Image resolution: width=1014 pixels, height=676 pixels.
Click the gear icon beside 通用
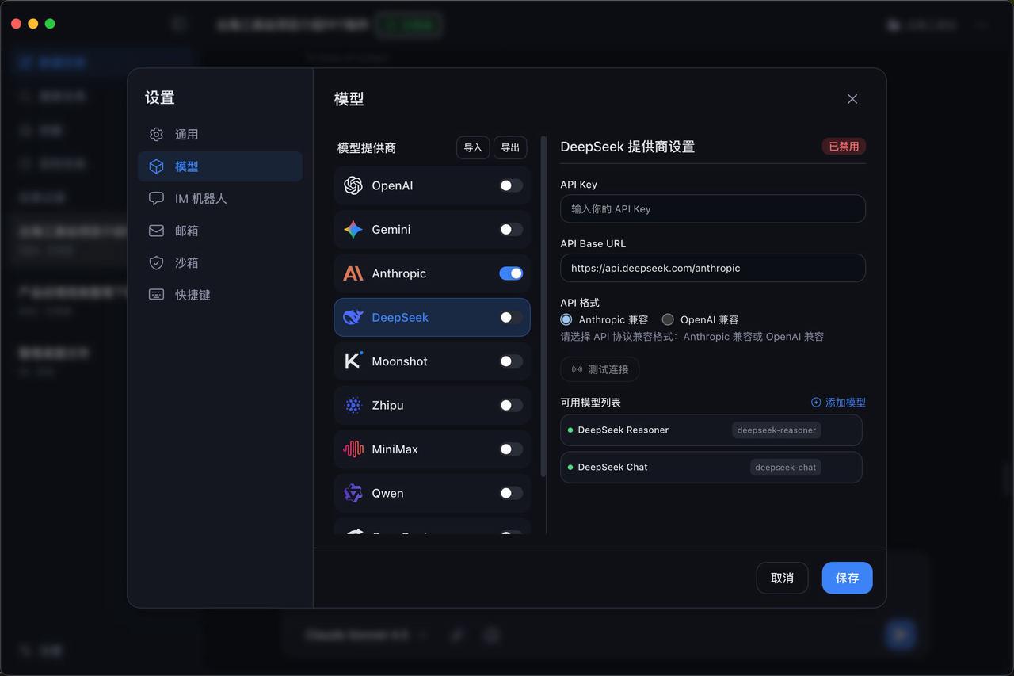[x=157, y=134]
